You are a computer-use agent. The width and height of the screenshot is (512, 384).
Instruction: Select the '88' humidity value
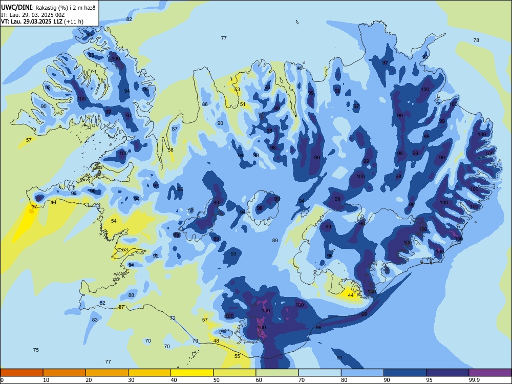131,295
